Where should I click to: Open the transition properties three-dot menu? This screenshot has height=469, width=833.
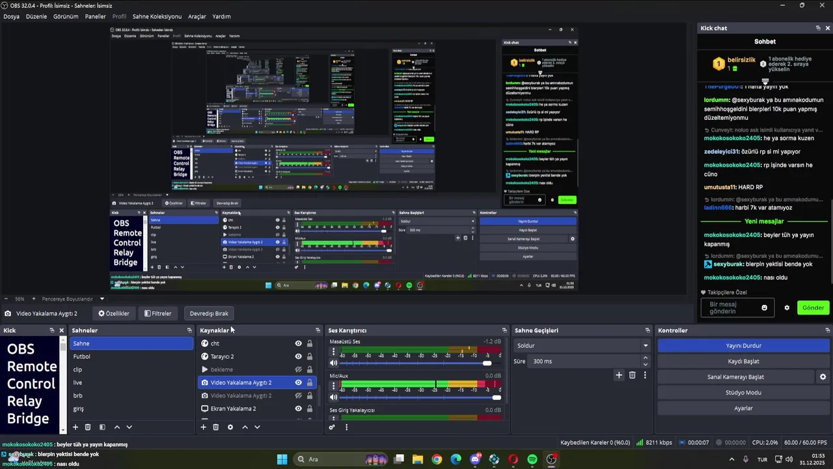tap(645, 375)
